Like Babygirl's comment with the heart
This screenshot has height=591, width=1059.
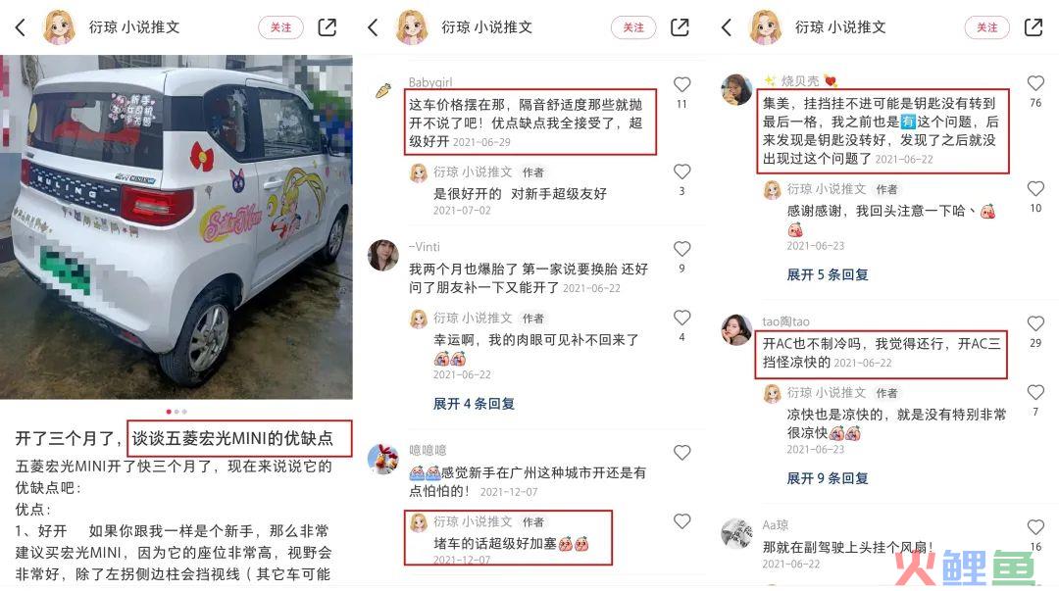tap(682, 84)
